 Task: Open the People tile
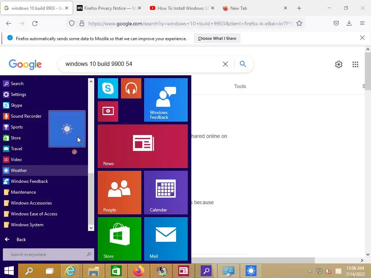click(x=120, y=193)
